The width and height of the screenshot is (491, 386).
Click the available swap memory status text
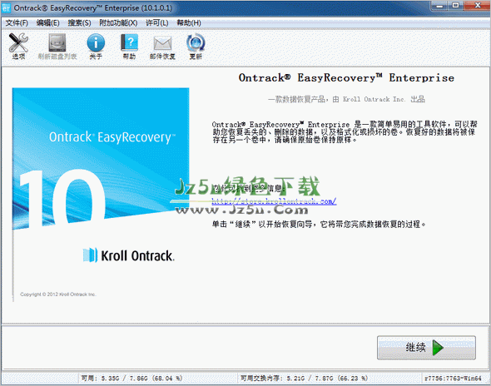(x=304, y=379)
